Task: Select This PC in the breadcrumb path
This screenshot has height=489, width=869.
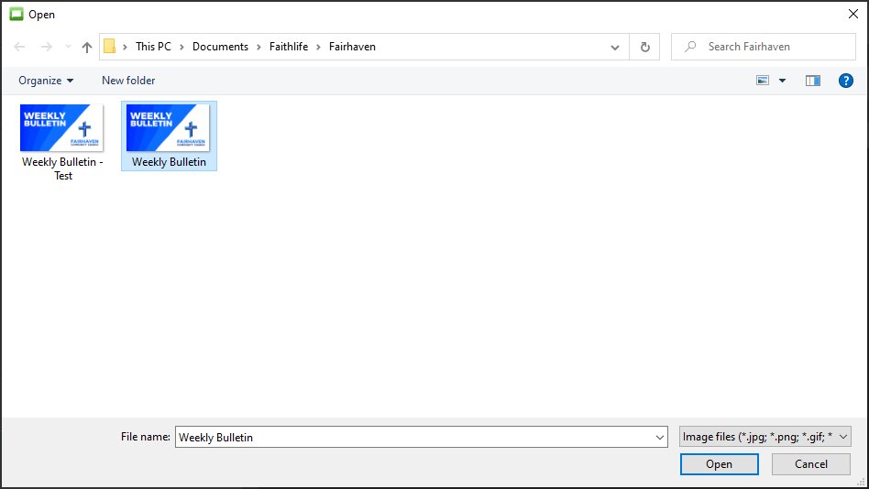Action: click(x=153, y=47)
